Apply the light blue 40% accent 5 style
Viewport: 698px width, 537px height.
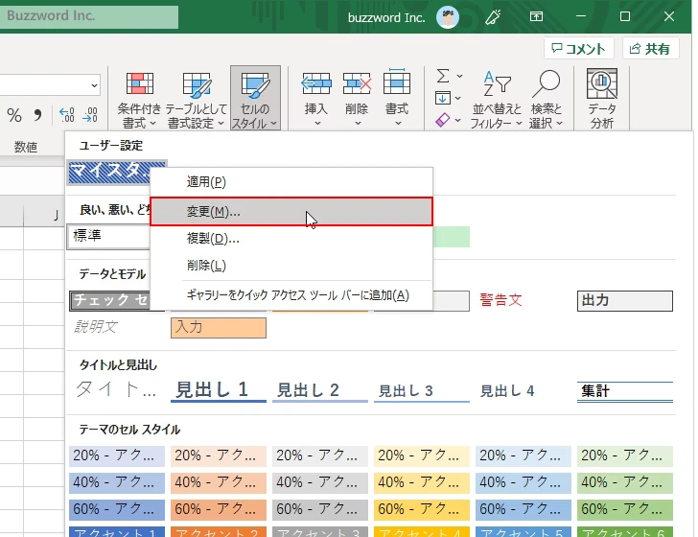point(523,482)
